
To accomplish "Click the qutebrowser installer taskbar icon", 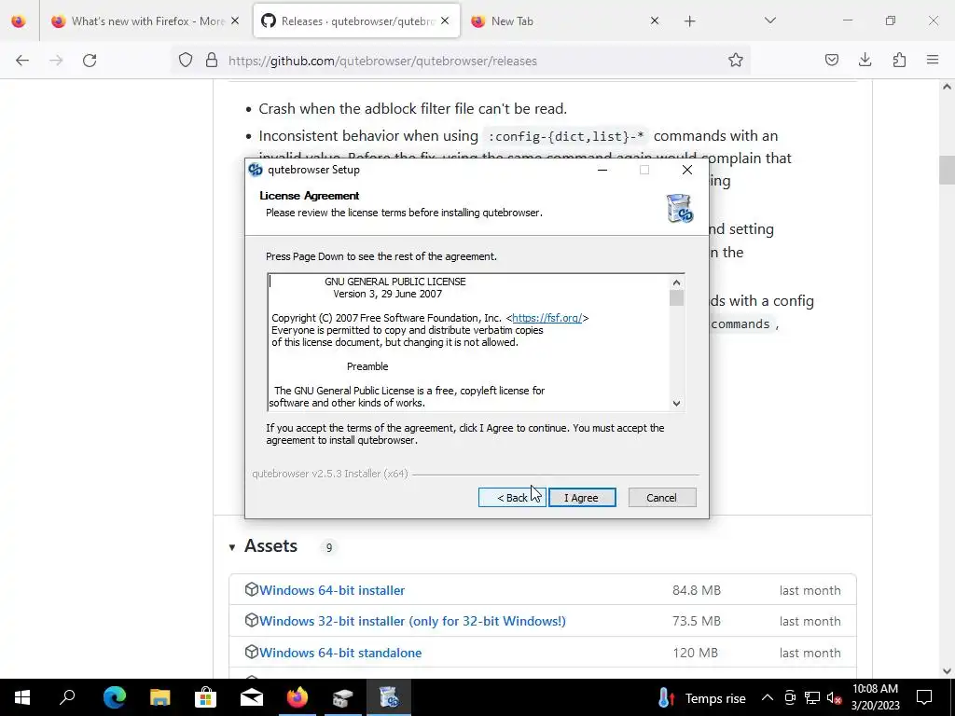I will pyautogui.click(x=389, y=697).
